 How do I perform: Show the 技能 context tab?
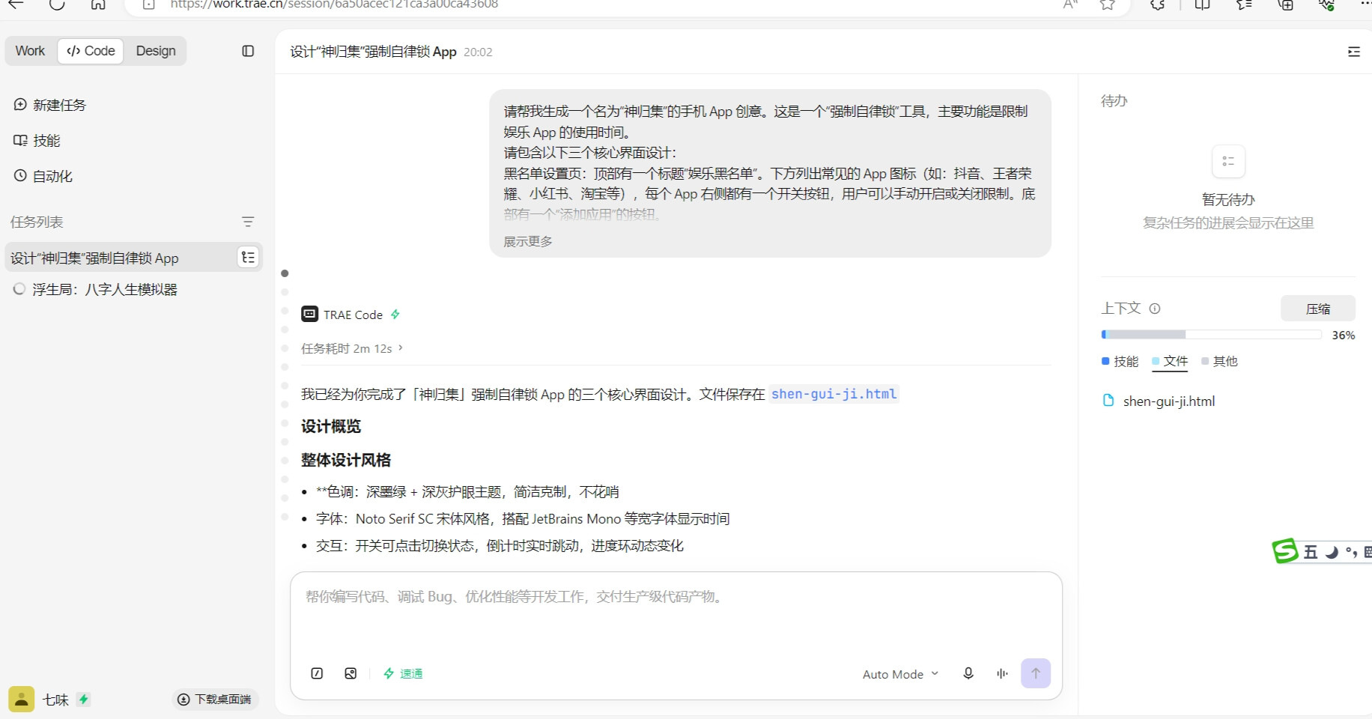click(x=1120, y=361)
